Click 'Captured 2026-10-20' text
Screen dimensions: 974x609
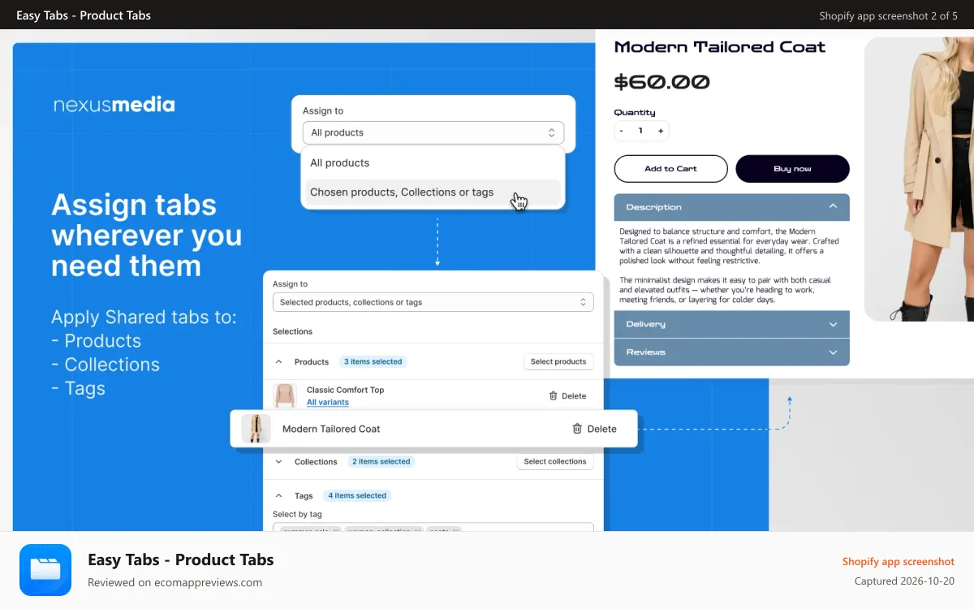(904, 581)
